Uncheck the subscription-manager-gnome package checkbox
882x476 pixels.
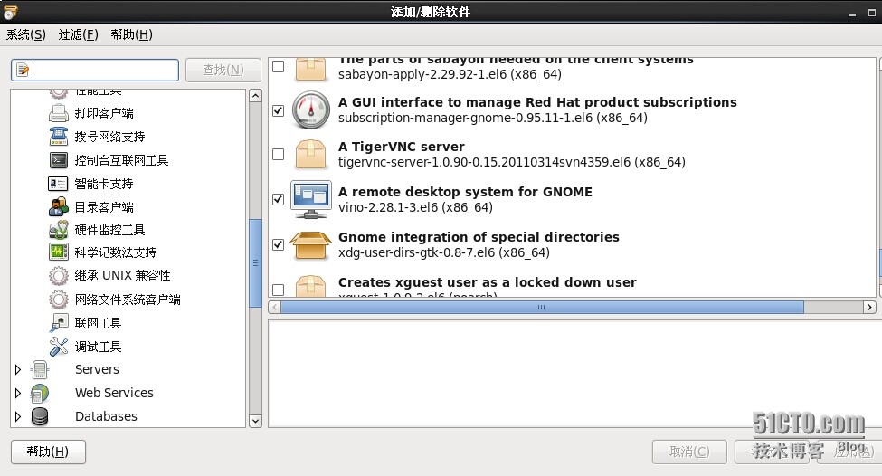278,110
